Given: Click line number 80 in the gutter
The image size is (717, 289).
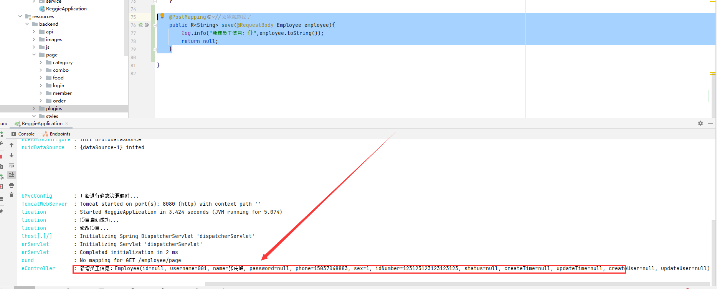Looking at the screenshot, I should coord(133,57).
